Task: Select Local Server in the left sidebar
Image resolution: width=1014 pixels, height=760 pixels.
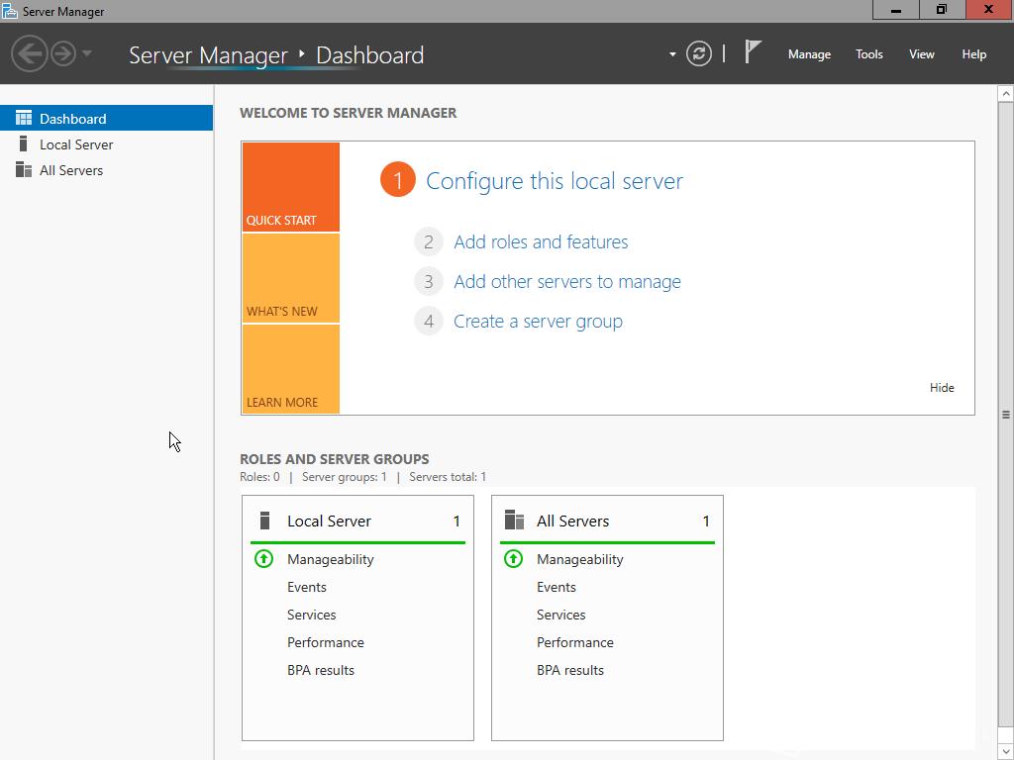Action: pos(106,144)
